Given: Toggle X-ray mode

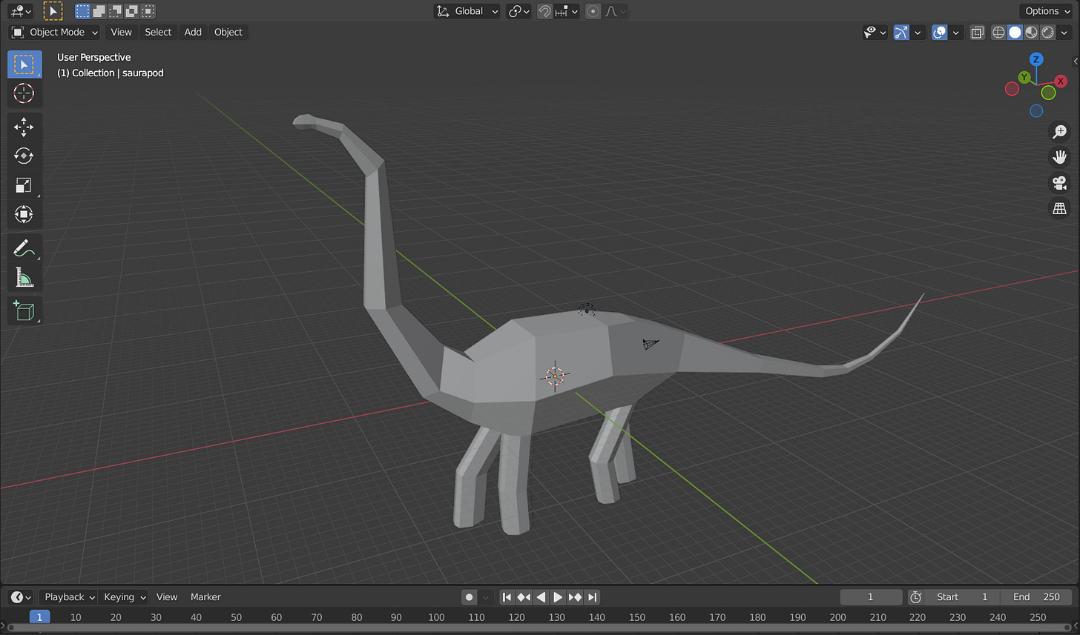Looking at the screenshot, I should coord(978,33).
